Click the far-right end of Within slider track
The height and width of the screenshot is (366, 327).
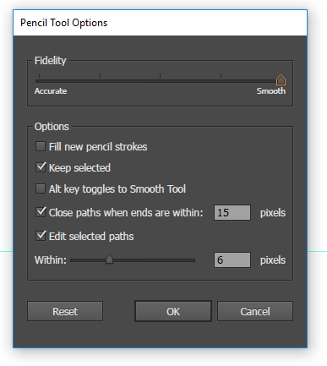[x=194, y=260]
